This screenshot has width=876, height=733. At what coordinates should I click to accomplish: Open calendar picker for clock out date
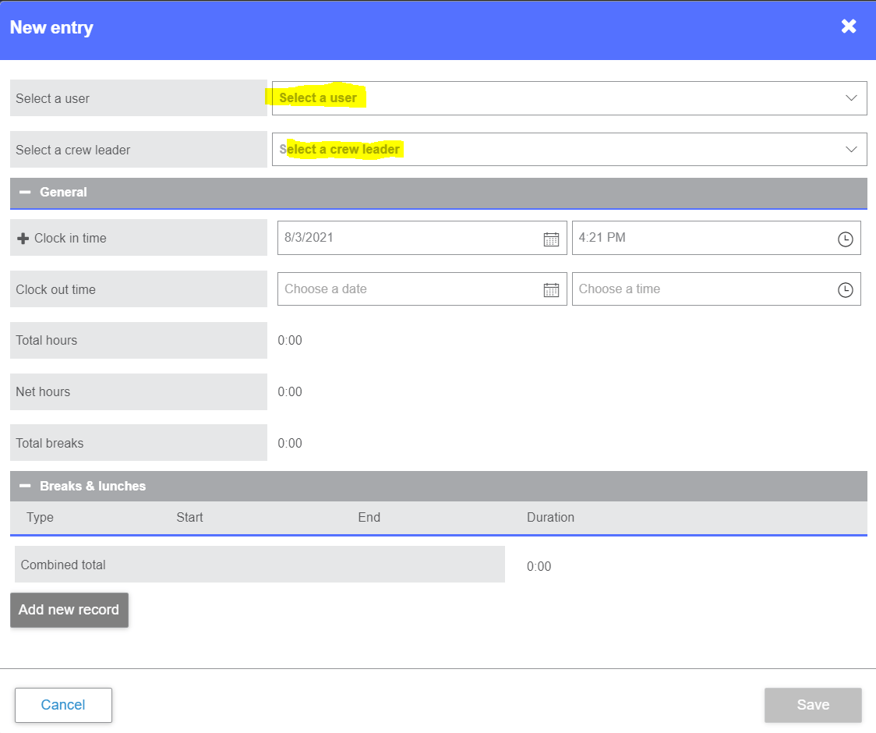551,290
